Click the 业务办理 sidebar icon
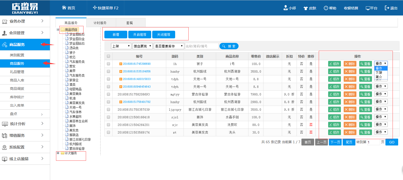Viewport: 403px width, 180px height. coord(5,22)
